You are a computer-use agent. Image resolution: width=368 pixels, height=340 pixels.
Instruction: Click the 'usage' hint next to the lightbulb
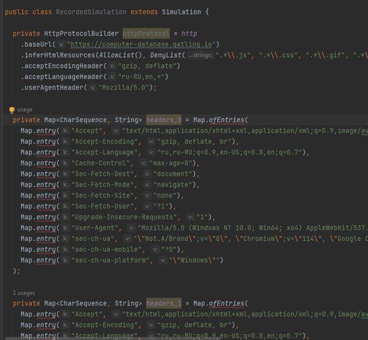[x=25, y=110]
